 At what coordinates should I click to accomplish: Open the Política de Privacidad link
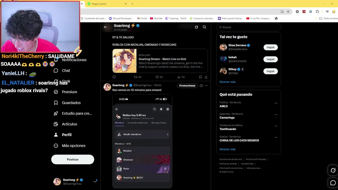(x=256, y=159)
